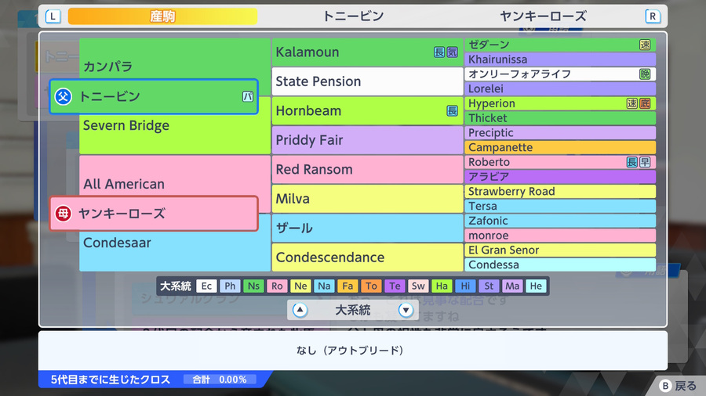Viewport: 706px width, 396px height.
Task: Select the ザール pedigree cell
Action: [x=367, y=228]
